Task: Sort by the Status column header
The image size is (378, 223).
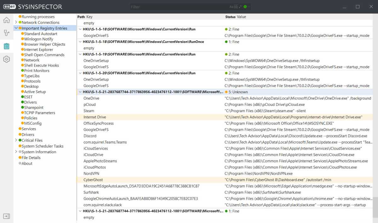Action: click(230, 17)
